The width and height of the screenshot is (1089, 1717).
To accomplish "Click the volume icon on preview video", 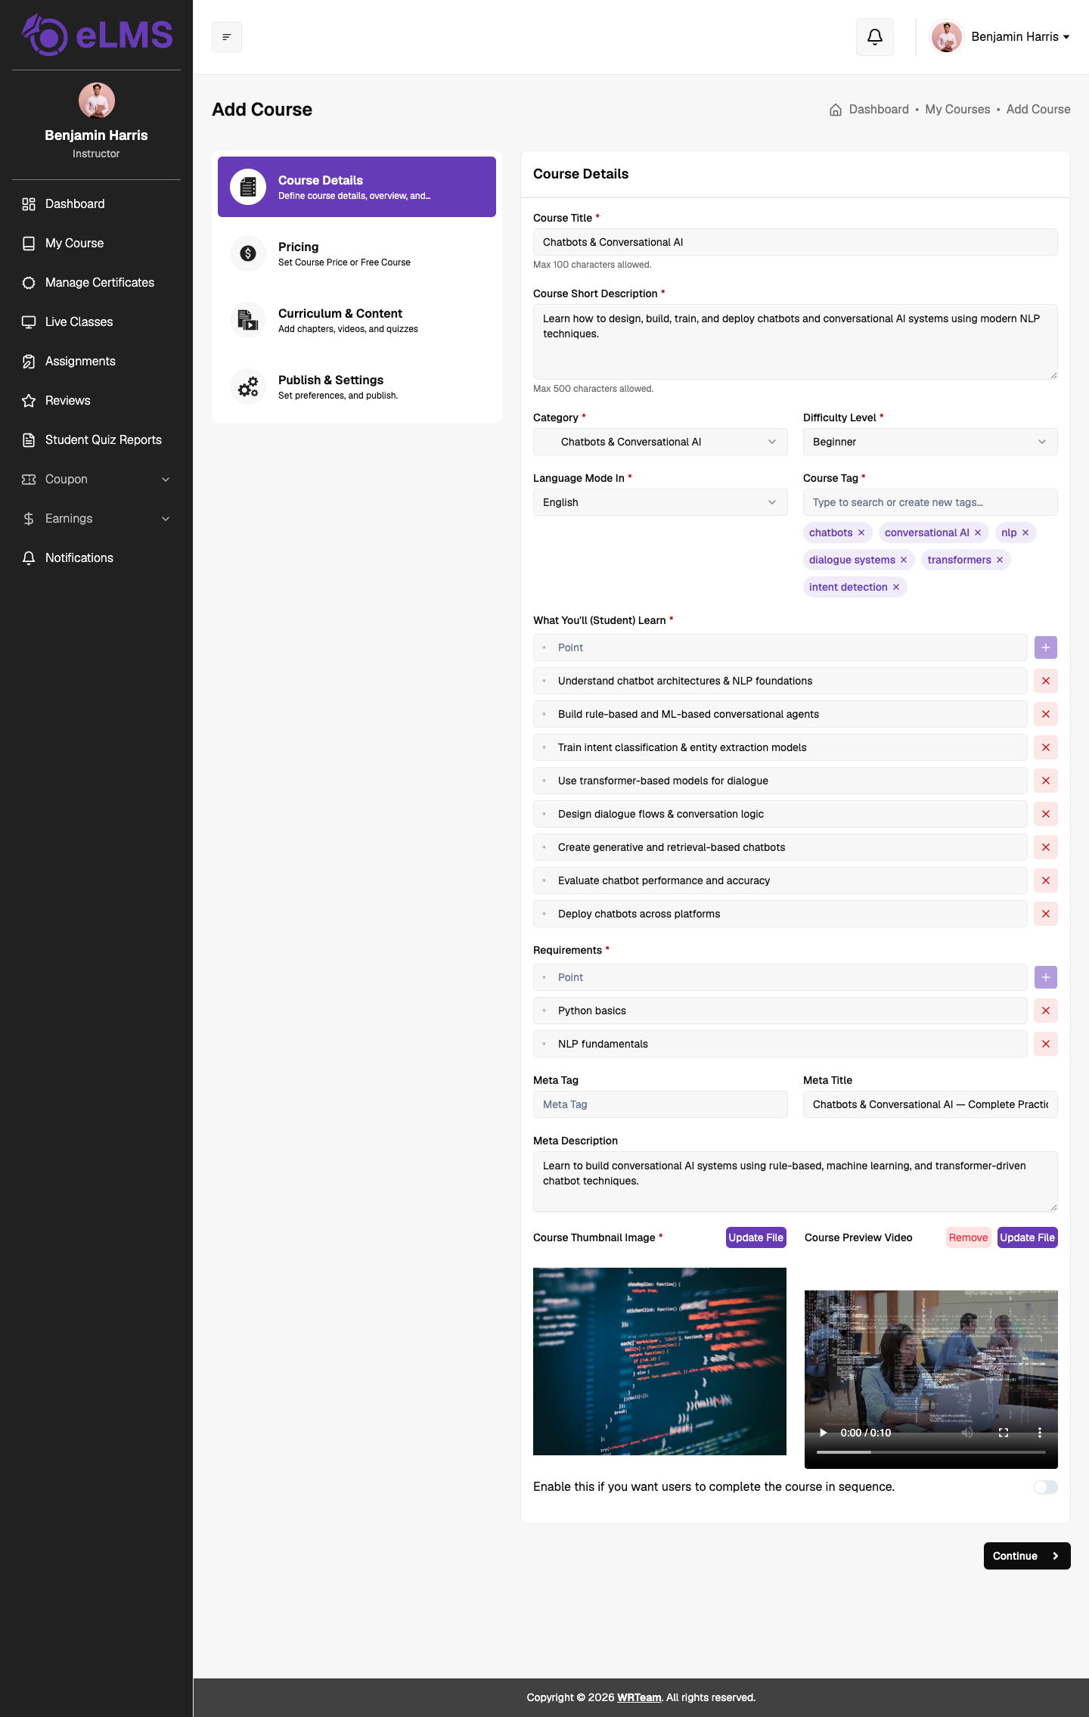I will 967,1433.
